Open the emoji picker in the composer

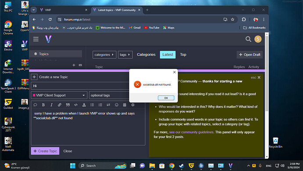116,105
